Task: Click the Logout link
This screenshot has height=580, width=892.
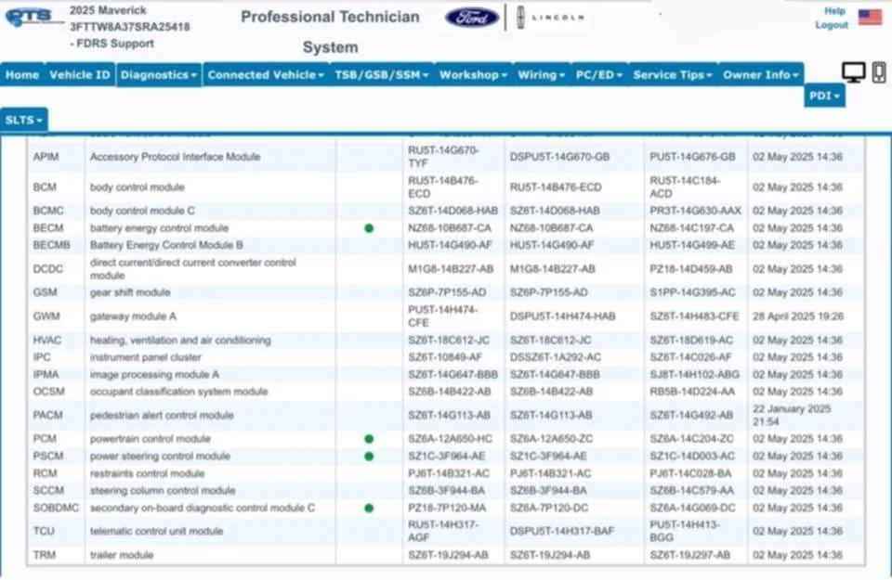Action: [x=832, y=25]
